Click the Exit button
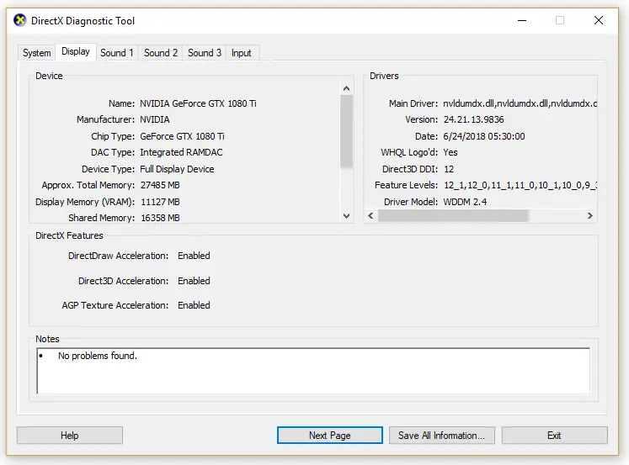 point(554,436)
